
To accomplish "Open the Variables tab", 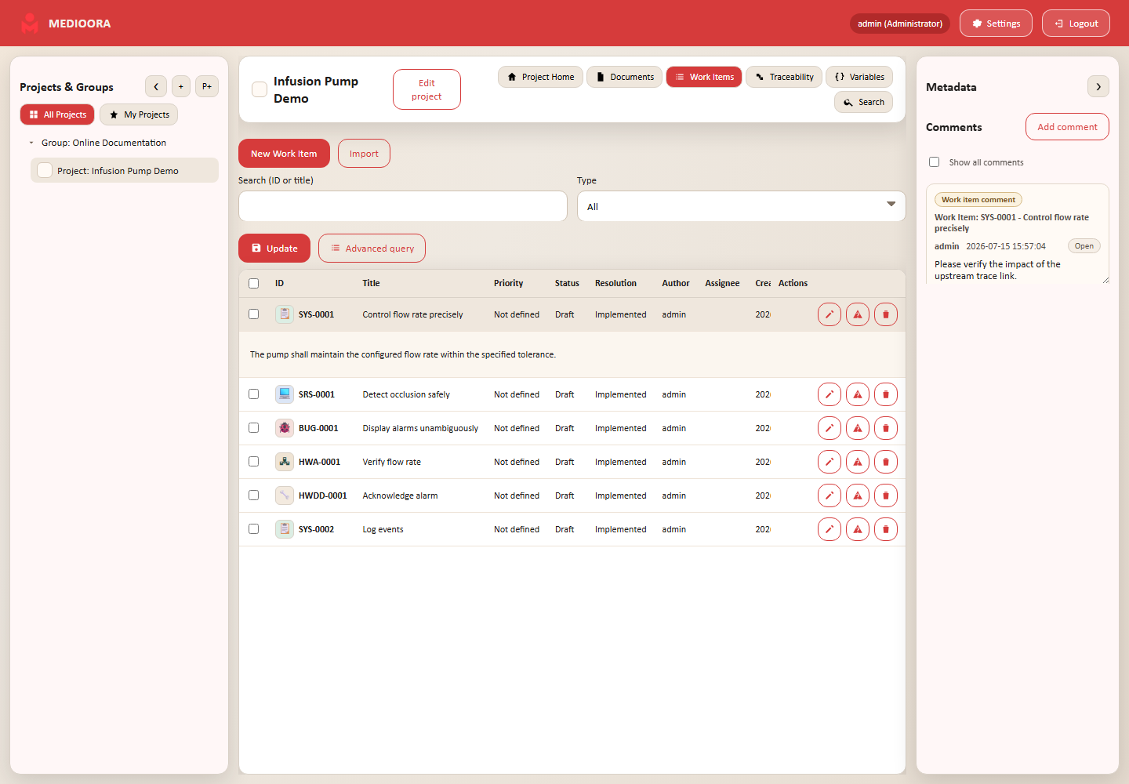I will [859, 77].
